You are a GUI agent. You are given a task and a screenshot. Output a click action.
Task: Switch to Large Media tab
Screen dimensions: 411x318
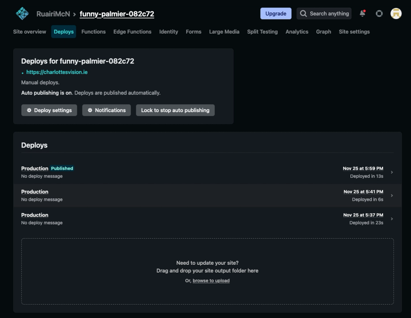(224, 32)
